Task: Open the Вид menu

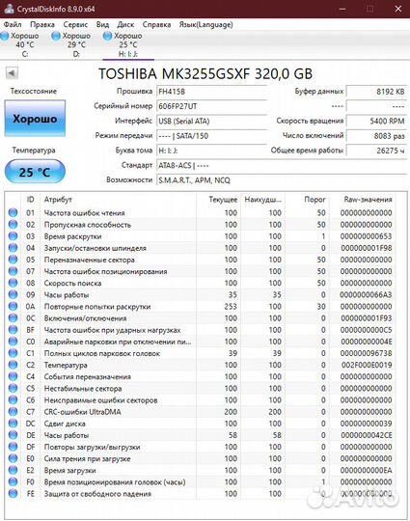Action: [x=102, y=24]
